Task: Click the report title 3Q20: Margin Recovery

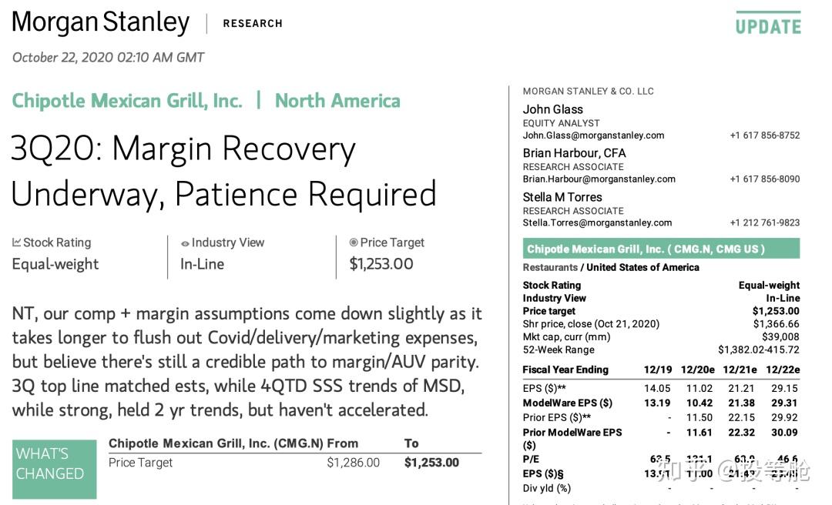Action: coord(183,148)
